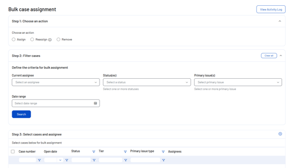Click filter-row funnel icon under Tier column
Viewport: 289px width, 168px height.
pos(126,160)
